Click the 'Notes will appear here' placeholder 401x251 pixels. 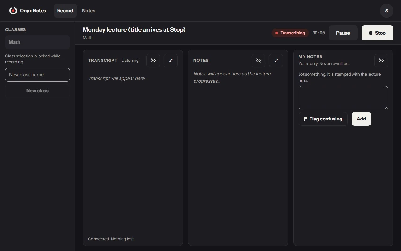click(x=232, y=77)
